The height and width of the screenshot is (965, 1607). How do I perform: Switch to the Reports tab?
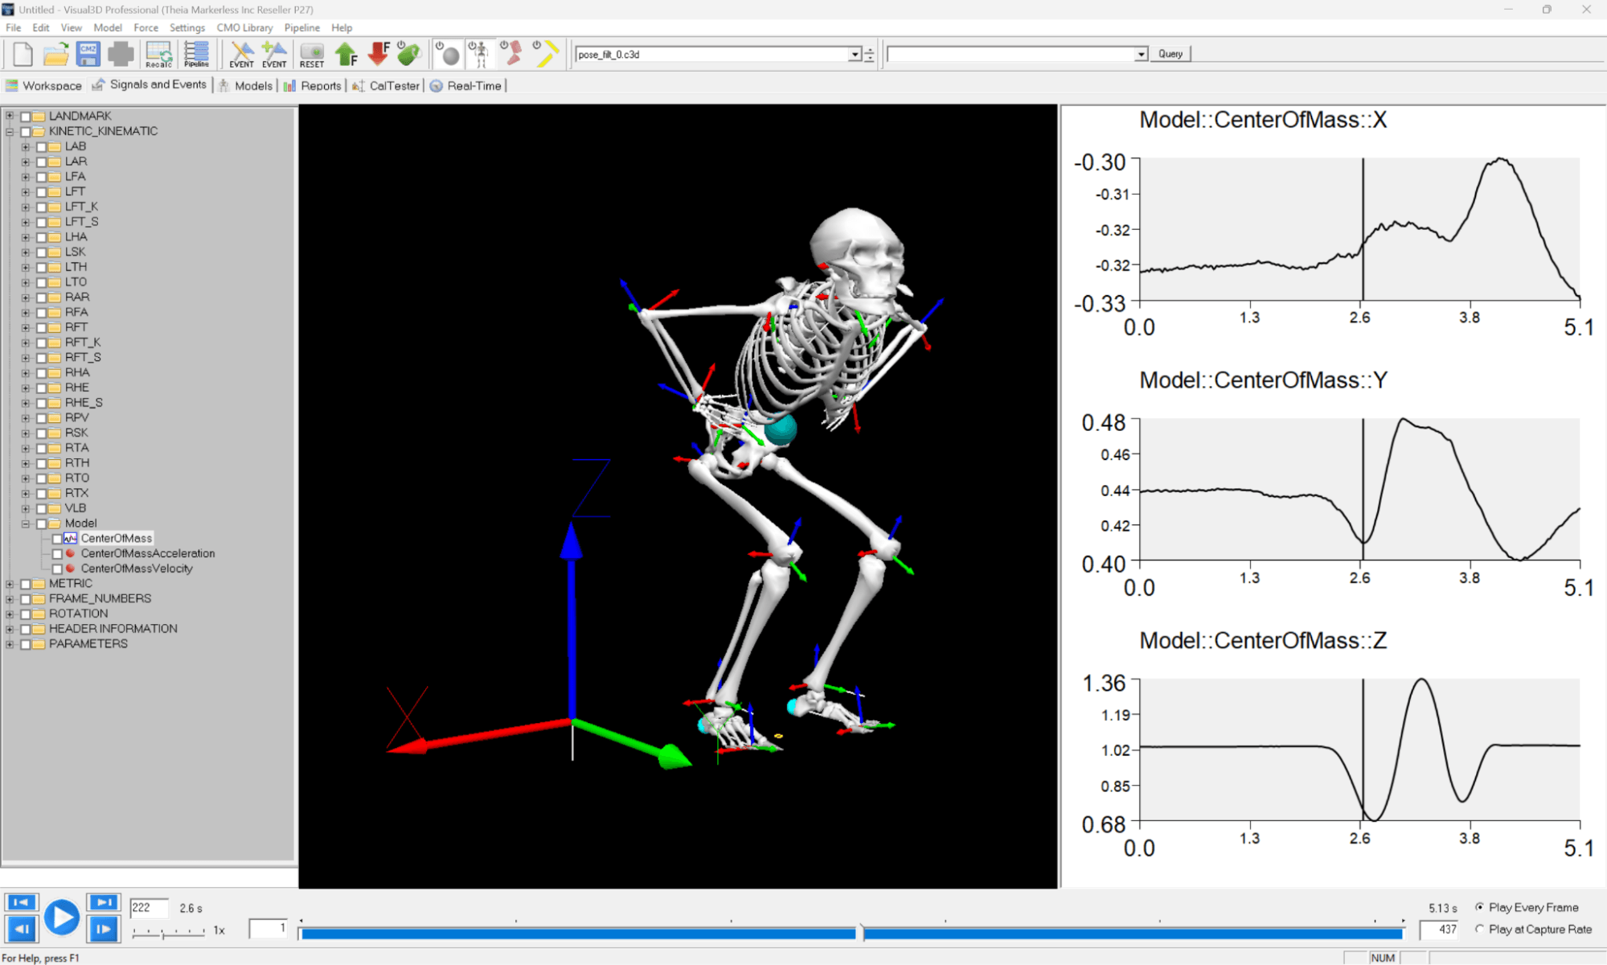(x=313, y=86)
